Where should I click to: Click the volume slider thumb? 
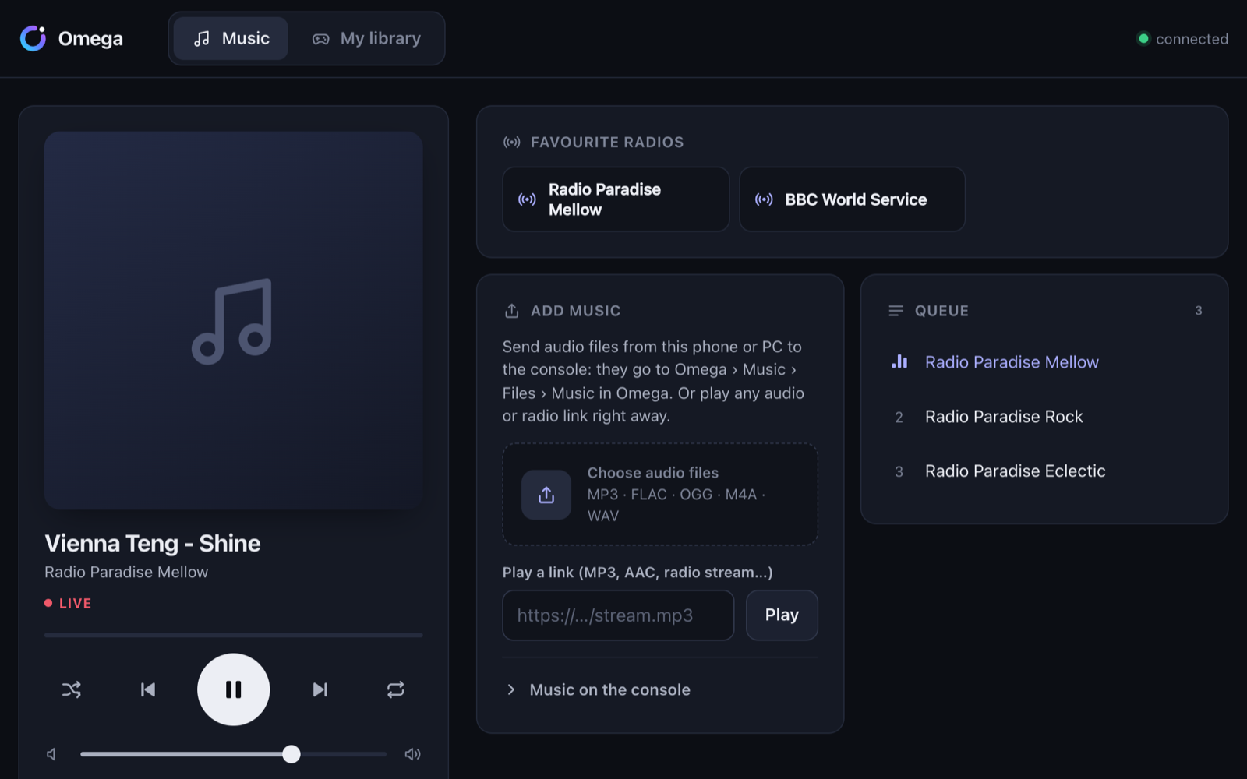point(291,754)
